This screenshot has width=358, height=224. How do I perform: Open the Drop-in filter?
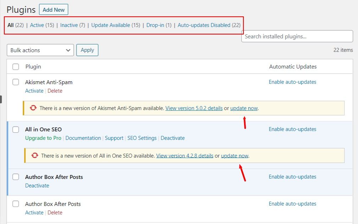pos(155,25)
